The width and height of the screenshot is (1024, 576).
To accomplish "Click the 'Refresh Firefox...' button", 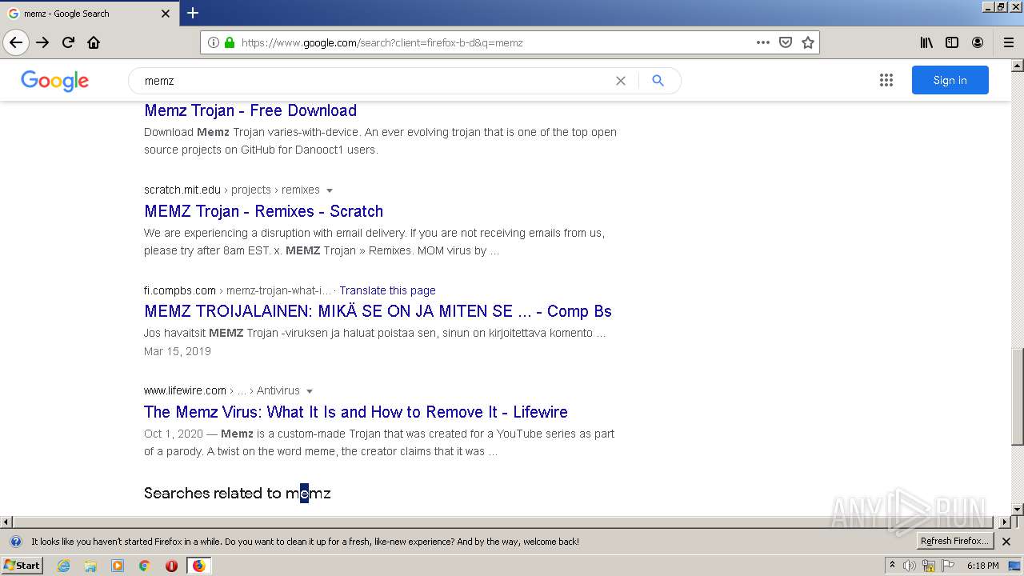I will pyautogui.click(x=954, y=541).
